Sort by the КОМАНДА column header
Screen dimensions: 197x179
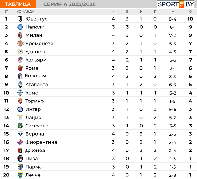(x=25, y=12)
